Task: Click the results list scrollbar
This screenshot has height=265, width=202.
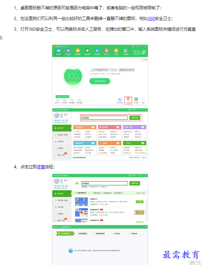Action: (146, 210)
